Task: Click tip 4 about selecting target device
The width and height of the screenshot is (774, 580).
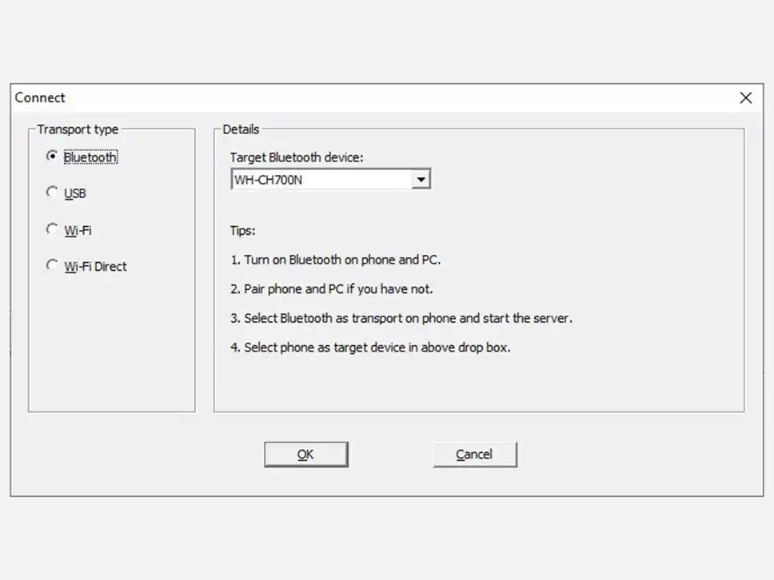Action: pyautogui.click(x=370, y=347)
